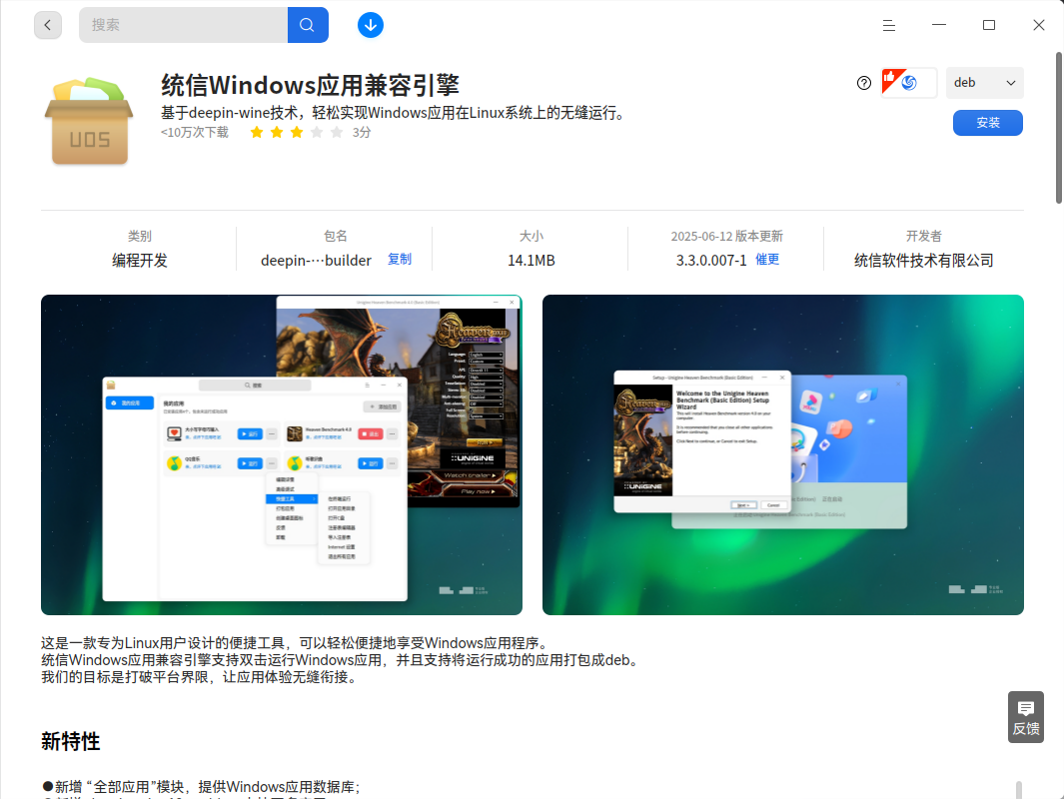Click the 安装 install button

coord(987,123)
